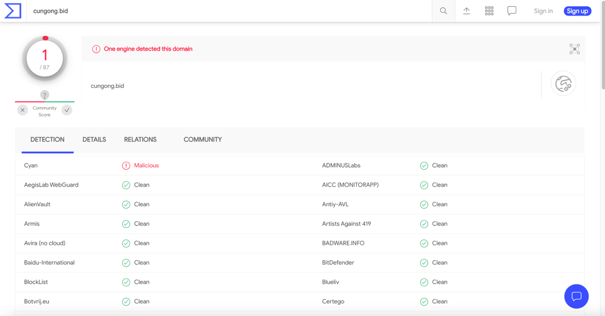Click the BADWARE.INFO engine name
The width and height of the screenshot is (605, 316).
click(343, 243)
